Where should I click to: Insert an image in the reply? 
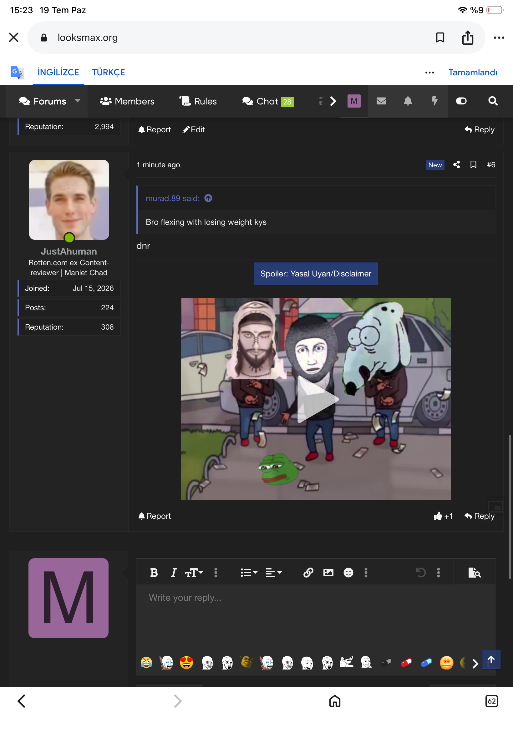pyautogui.click(x=328, y=573)
